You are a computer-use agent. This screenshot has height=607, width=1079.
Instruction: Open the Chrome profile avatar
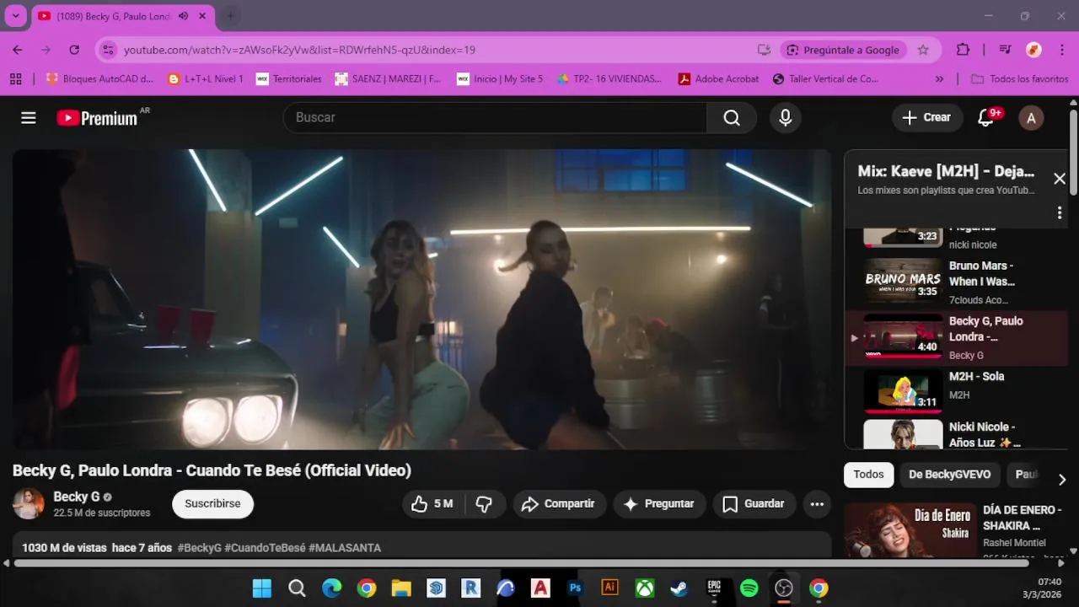pos(1033,50)
